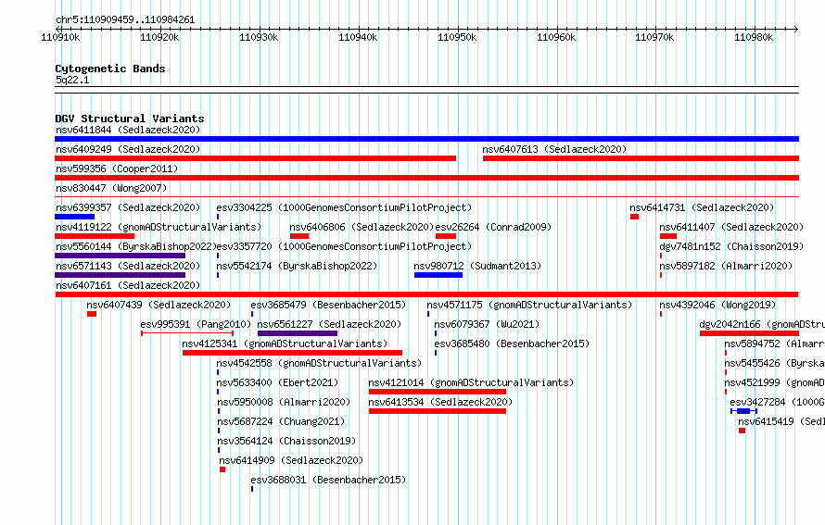Select the red bar under nsv6413534

pos(438,411)
